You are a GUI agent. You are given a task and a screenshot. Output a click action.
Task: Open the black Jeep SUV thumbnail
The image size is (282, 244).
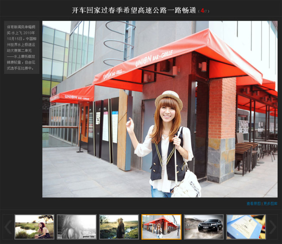pyautogui.click(x=204, y=227)
